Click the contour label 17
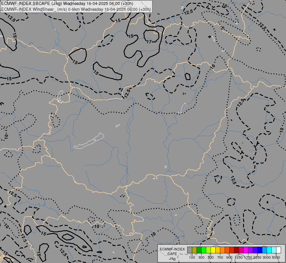 click(x=149, y=42)
